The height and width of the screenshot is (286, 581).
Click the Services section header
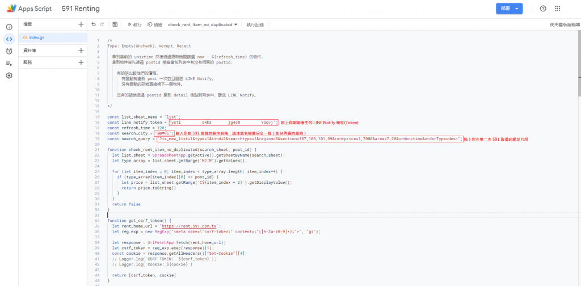[27, 62]
